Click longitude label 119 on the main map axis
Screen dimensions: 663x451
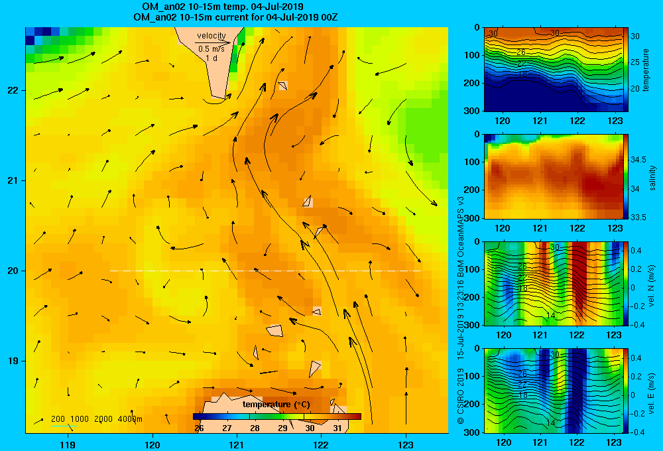68,444
